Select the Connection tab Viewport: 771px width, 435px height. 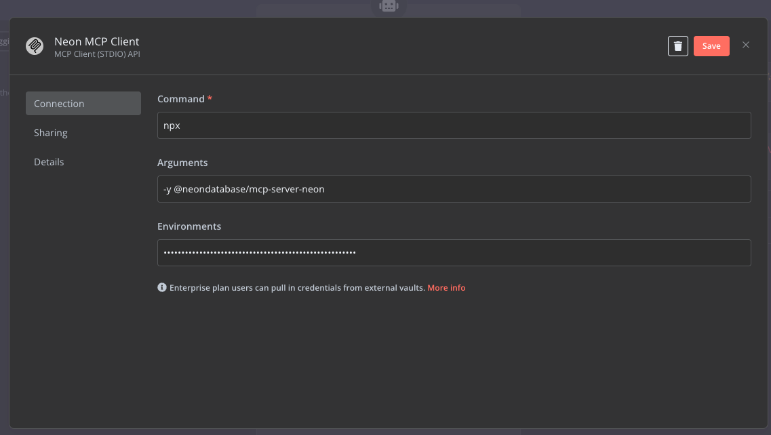[83, 103]
